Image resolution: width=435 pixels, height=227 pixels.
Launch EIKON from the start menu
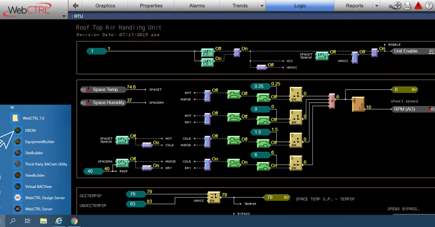[x=30, y=130]
